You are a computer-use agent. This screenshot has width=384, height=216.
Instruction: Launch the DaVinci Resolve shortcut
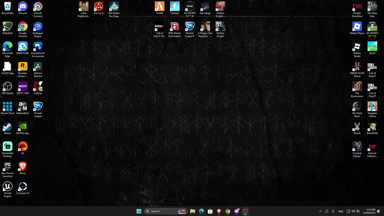click(x=38, y=70)
